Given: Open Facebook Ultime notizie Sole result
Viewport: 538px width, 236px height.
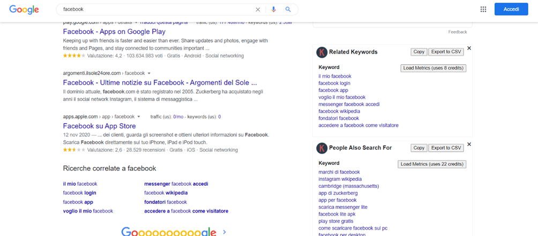Looking at the screenshot, I should click(x=160, y=82).
